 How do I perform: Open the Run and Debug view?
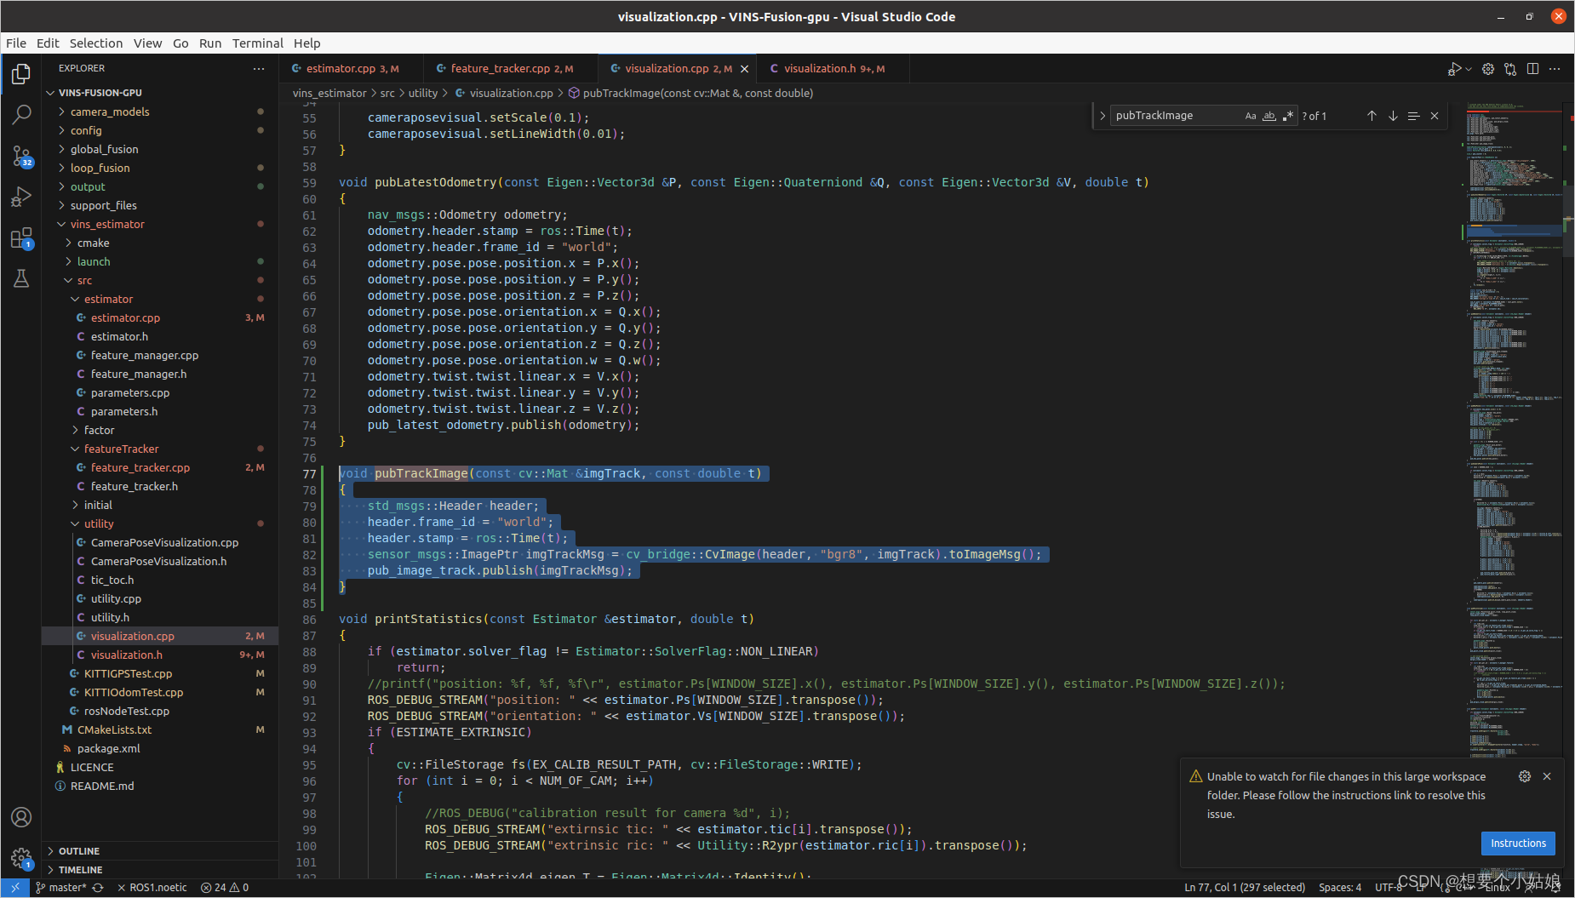[x=21, y=197]
